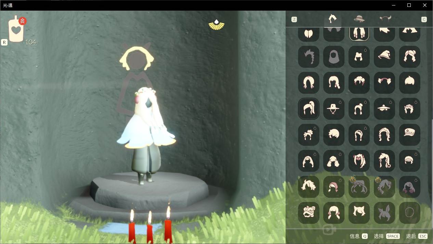This screenshot has width=433, height=244.
Task: Choose the wide-brim hat with chin strap
Action: click(334, 109)
